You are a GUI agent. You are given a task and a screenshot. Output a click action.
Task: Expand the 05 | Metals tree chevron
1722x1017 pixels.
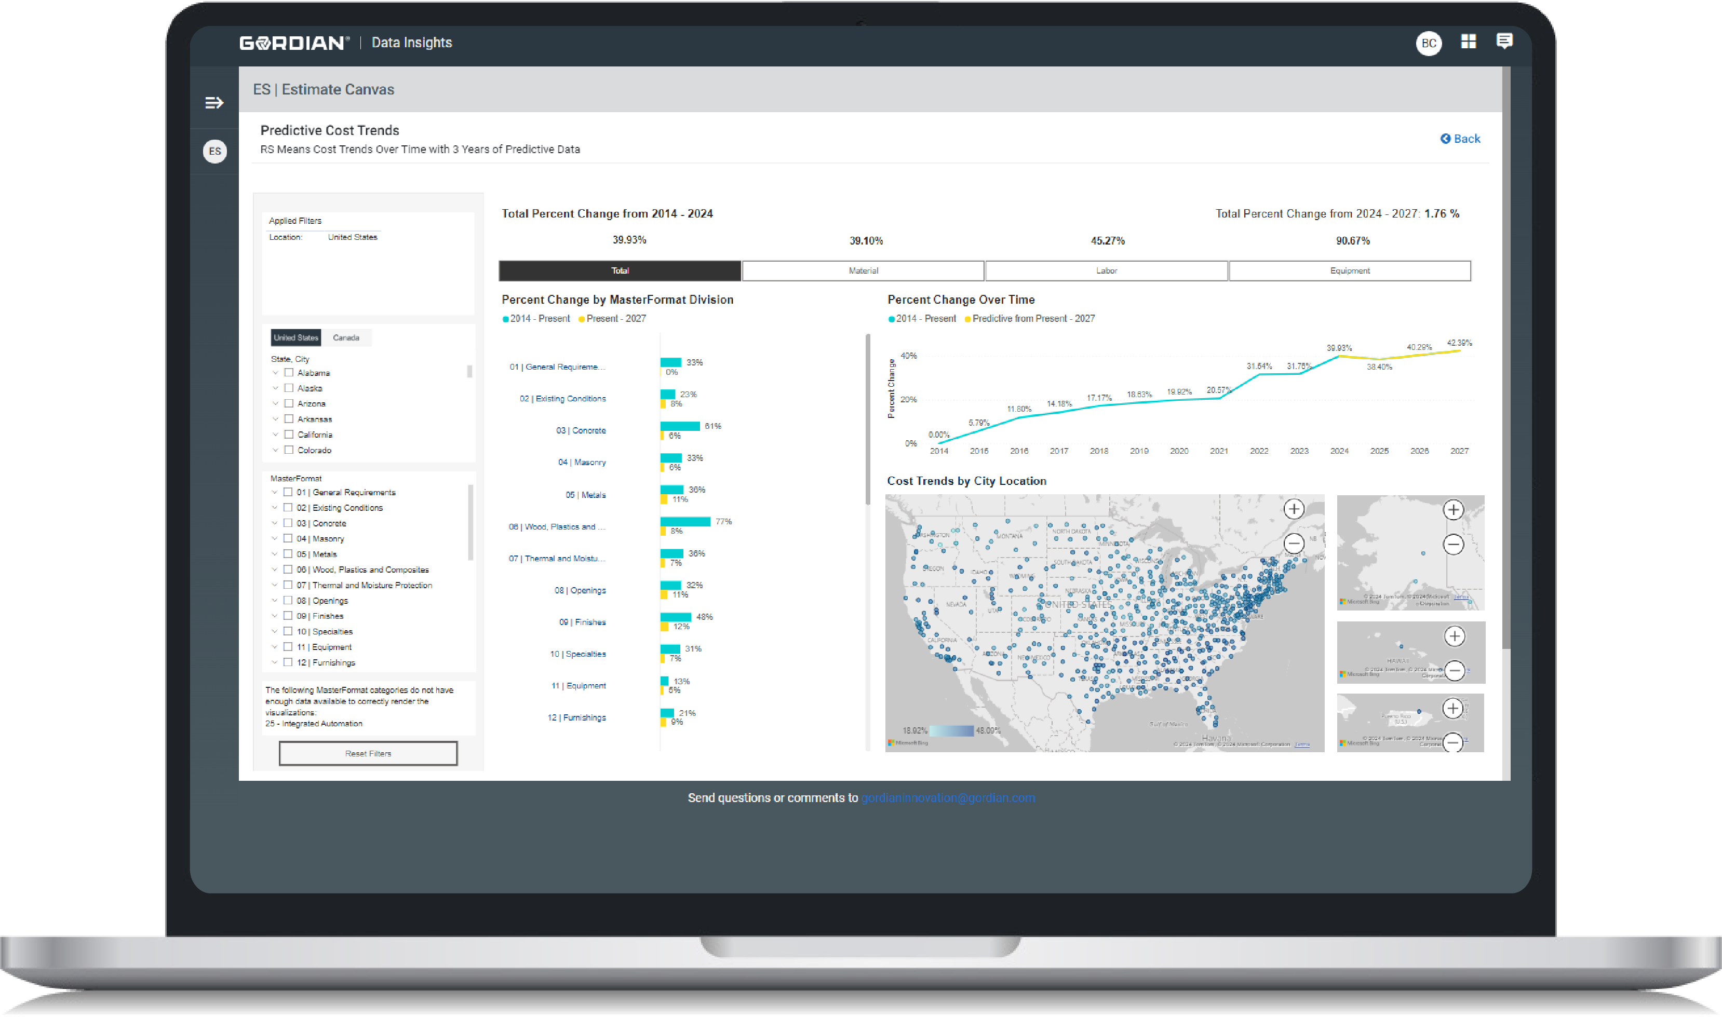click(275, 554)
